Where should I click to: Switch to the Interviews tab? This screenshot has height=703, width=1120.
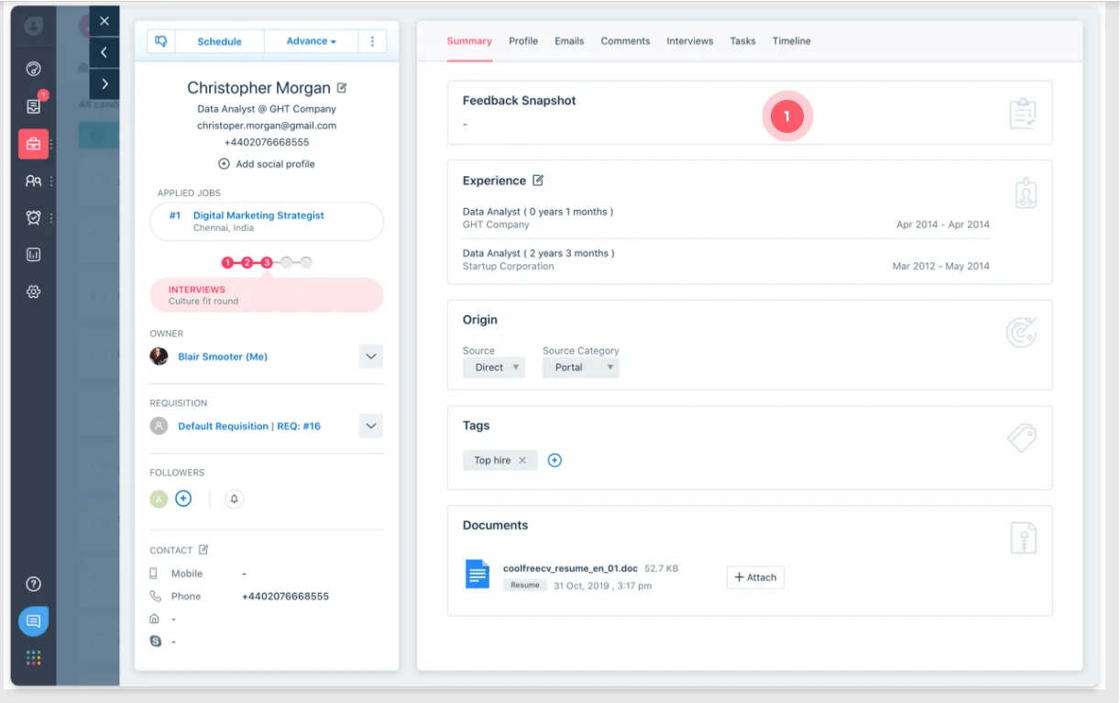coord(689,41)
